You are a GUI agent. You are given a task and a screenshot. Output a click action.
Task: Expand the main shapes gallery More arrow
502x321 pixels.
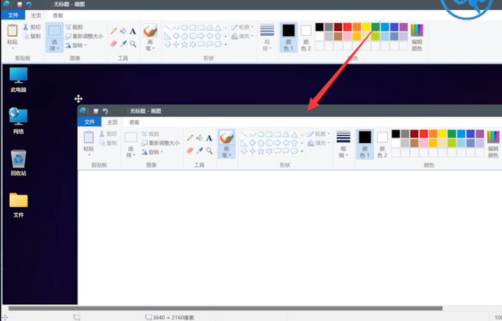226,45
